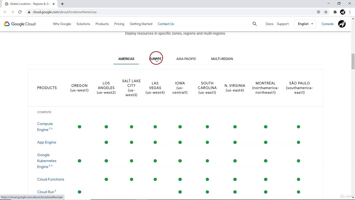This screenshot has height=200, width=355.
Task: Click the account avatar in site header
Action: point(342,24)
